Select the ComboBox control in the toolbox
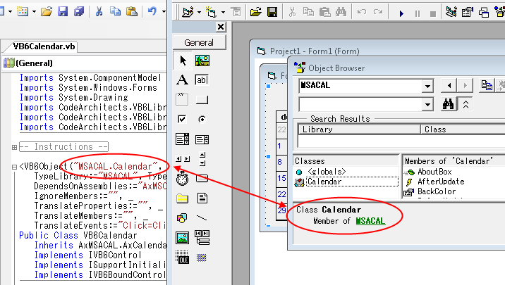 pos(182,139)
